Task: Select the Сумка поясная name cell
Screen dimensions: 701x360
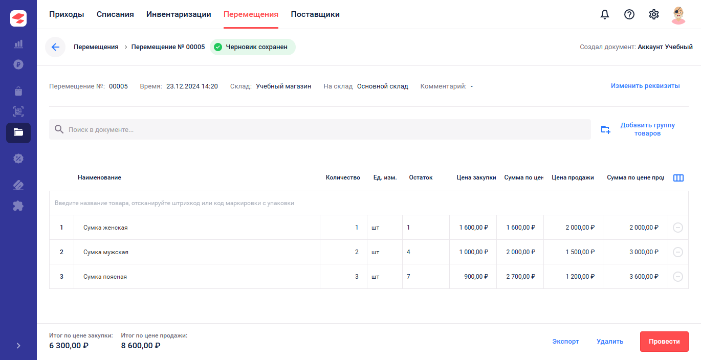Action: (197, 277)
